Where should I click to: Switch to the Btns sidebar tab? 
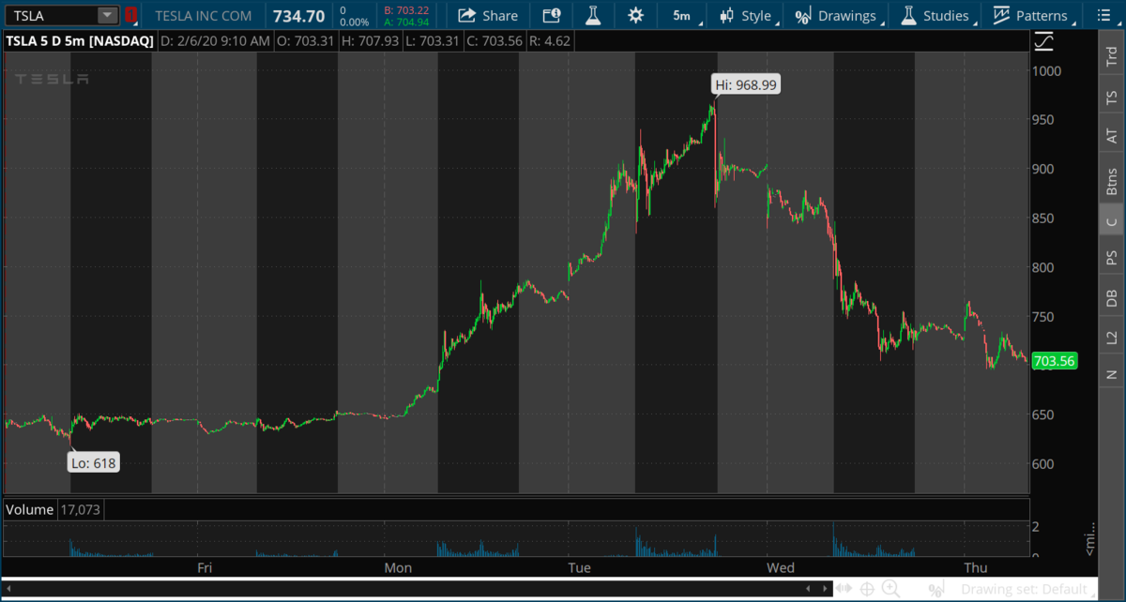pos(1112,179)
